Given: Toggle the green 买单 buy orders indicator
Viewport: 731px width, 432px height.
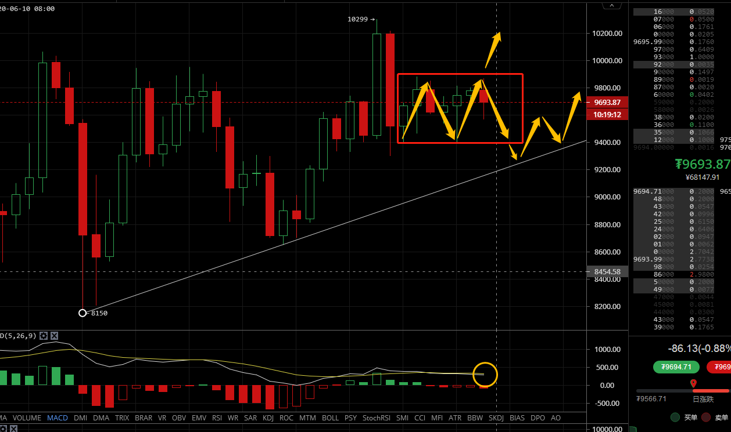Looking at the screenshot, I should point(675,417).
